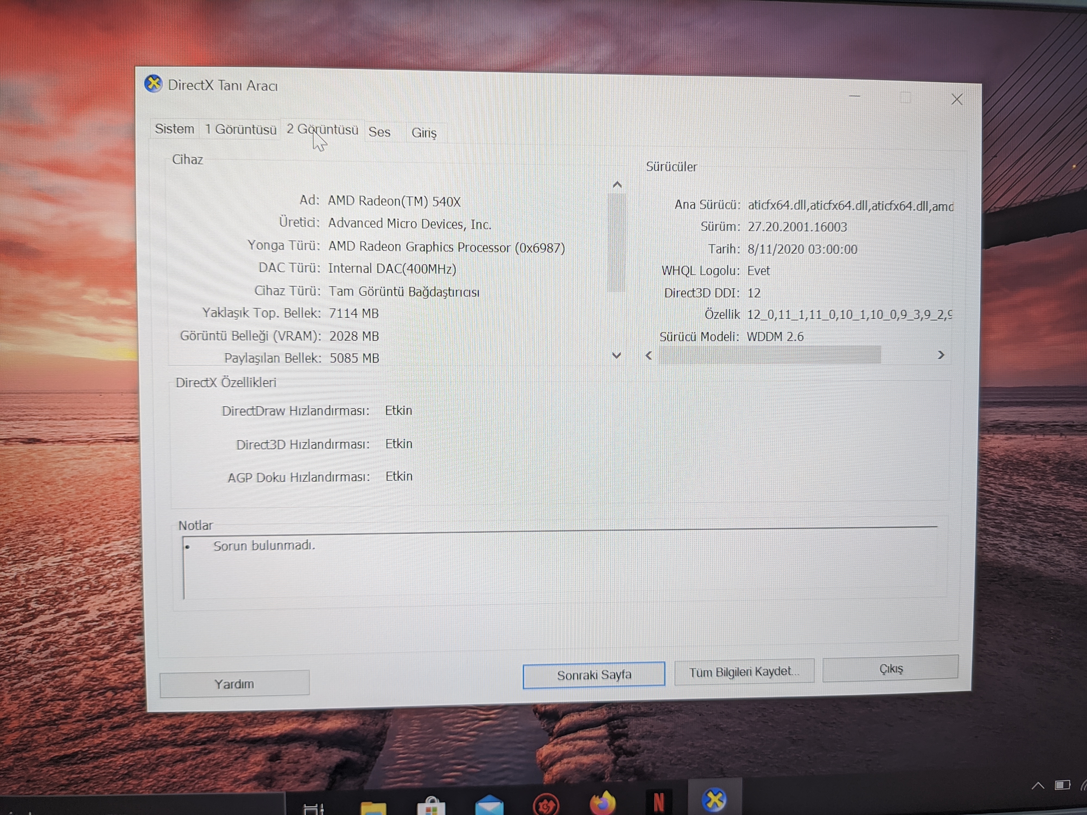The width and height of the screenshot is (1087, 815).
Task: Click WHQL Logolu value 'Evet'
Action: tap(759, 271)
